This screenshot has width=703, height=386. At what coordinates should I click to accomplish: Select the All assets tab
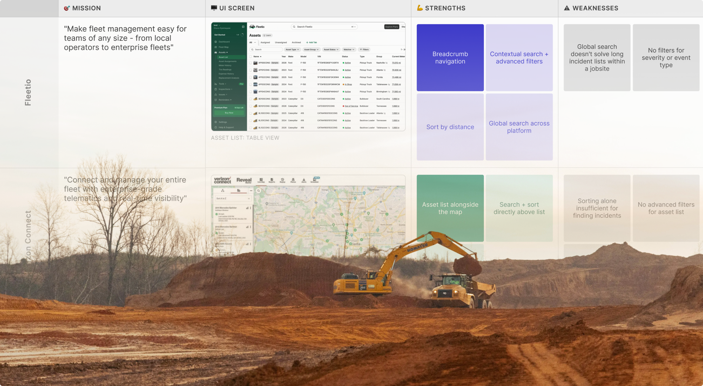[251, 43]
